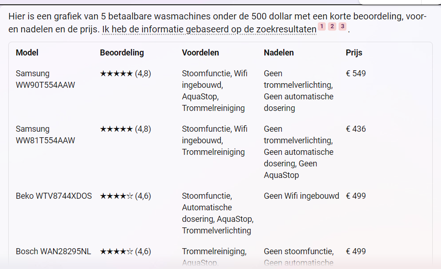This screenshot has width=441, height=269.
Task: Select the Nadelen column header
Action: click(x=279, y=53)
